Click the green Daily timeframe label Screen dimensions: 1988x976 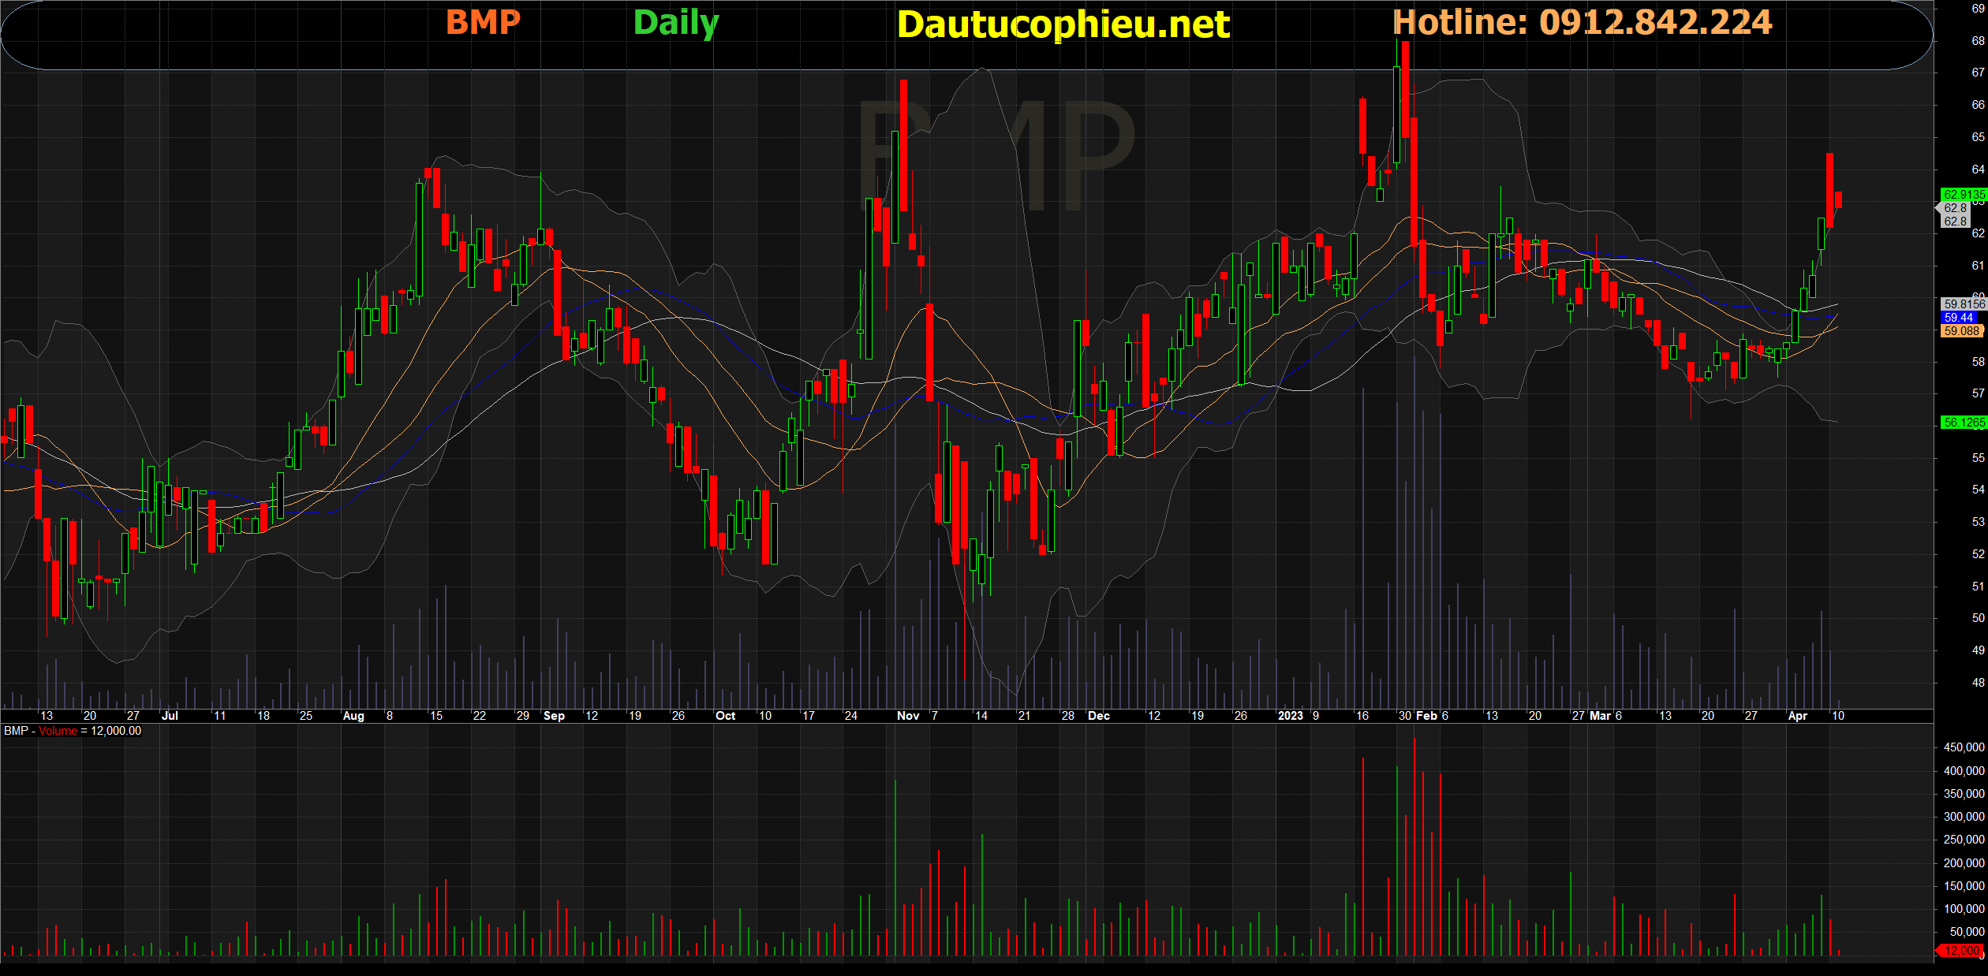(x=676, y=23)
